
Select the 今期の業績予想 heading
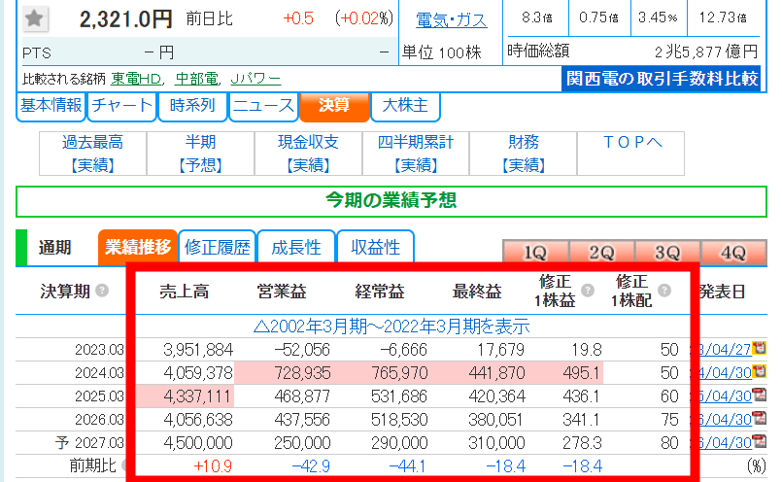tap(391, 200)
